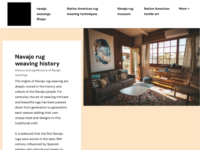The image size is (200, 150).
Task: Click the open wooden door in the photo
Action: [135, 63]
